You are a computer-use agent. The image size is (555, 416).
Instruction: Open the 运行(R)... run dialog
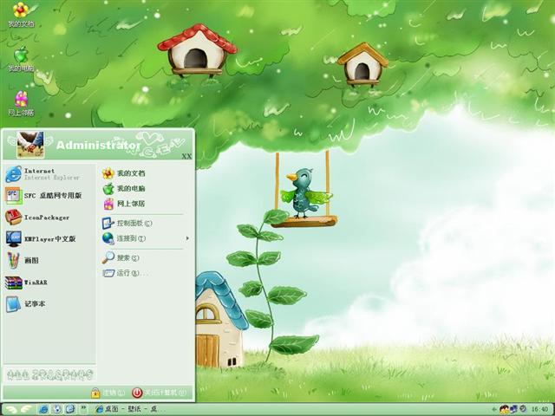pyautogui.click(x=125, y=273)
